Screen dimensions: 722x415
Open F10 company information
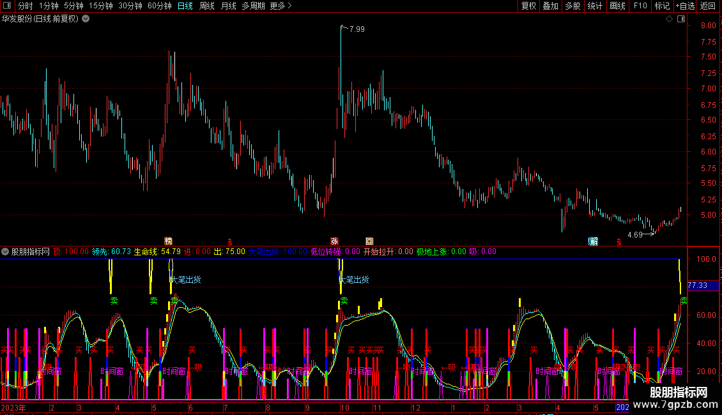[x=640, y=6]
